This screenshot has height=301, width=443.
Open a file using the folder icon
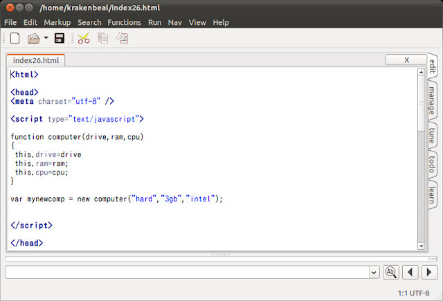click(34, 38)
